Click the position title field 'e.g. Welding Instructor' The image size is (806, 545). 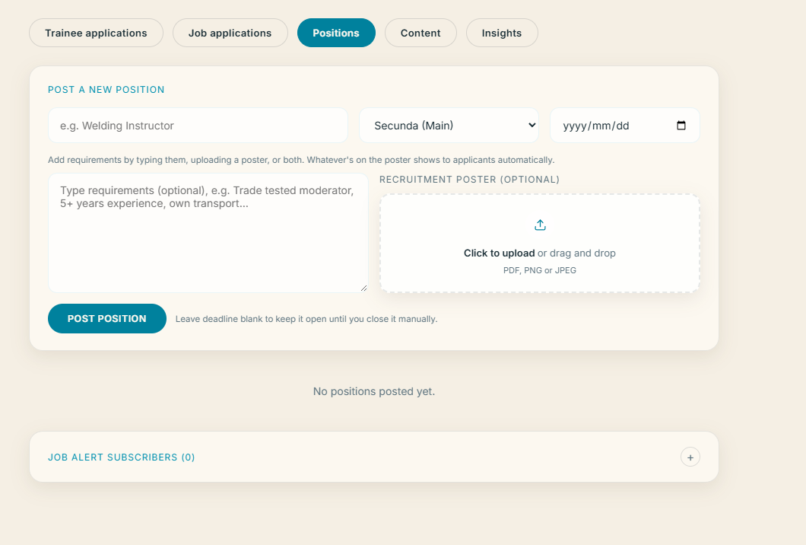(x=198, y=126)
